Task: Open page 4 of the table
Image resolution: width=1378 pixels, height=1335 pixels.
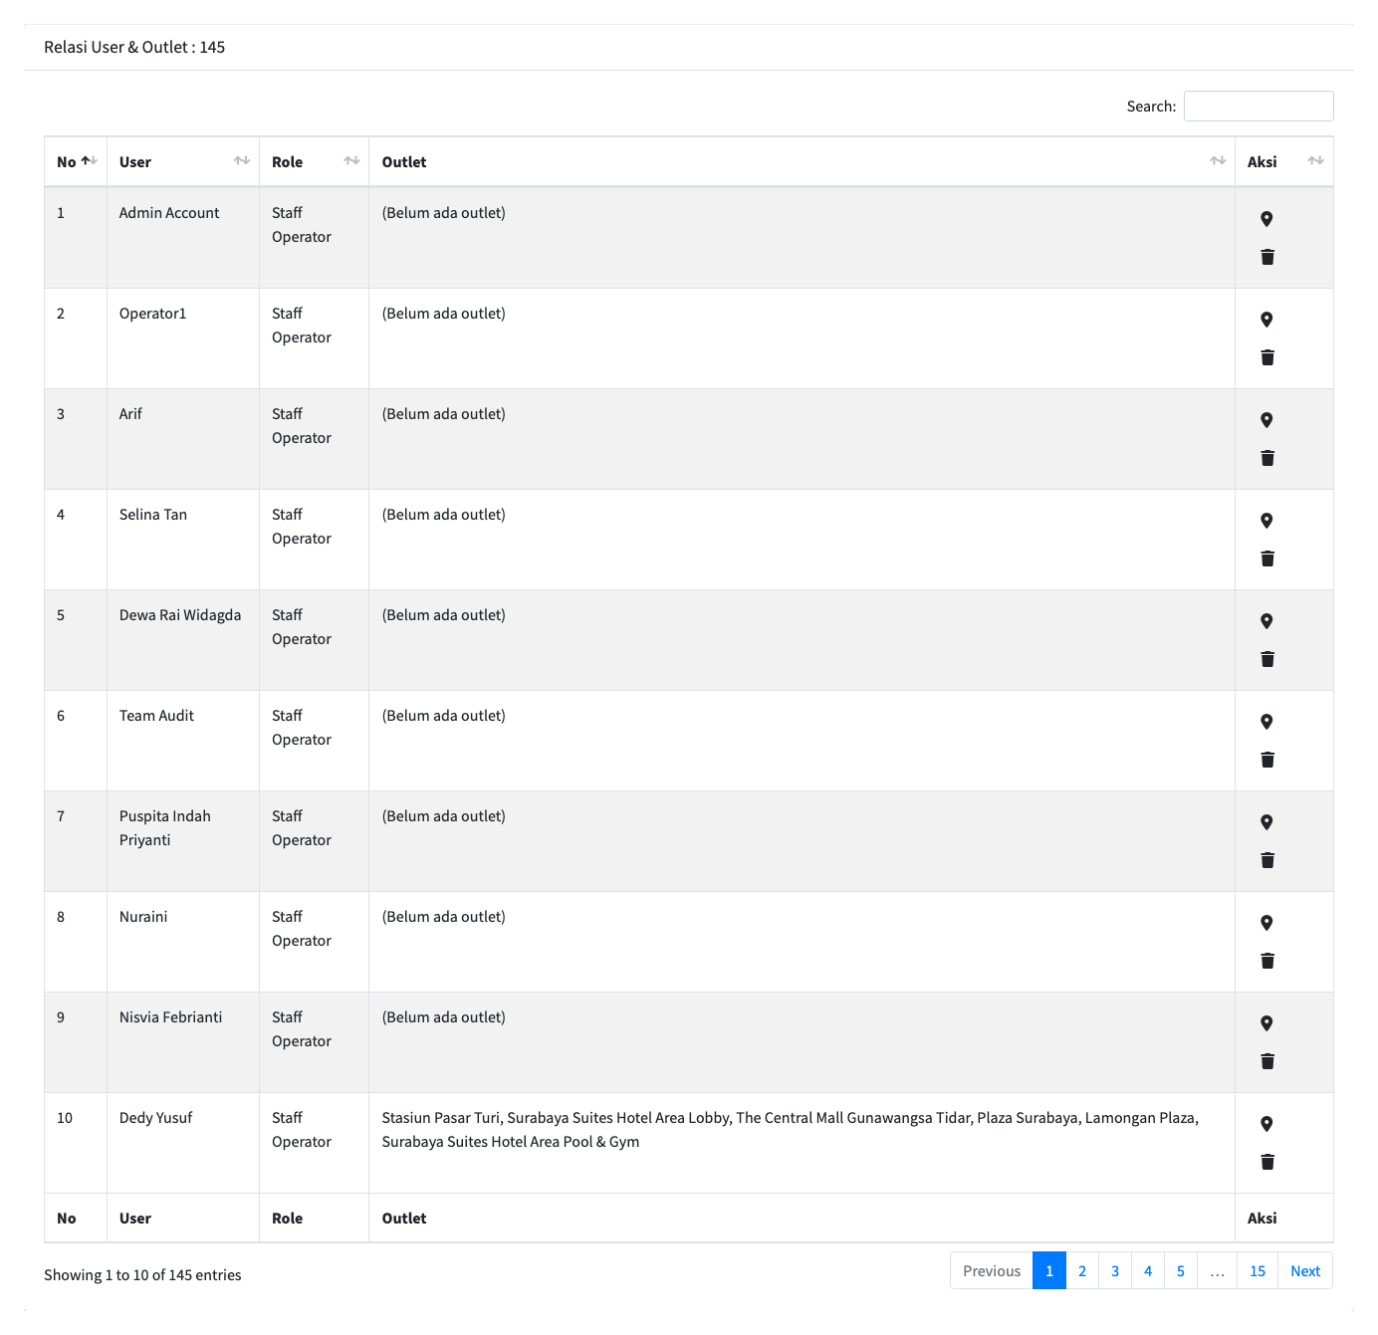Action: (1148, 1270)
